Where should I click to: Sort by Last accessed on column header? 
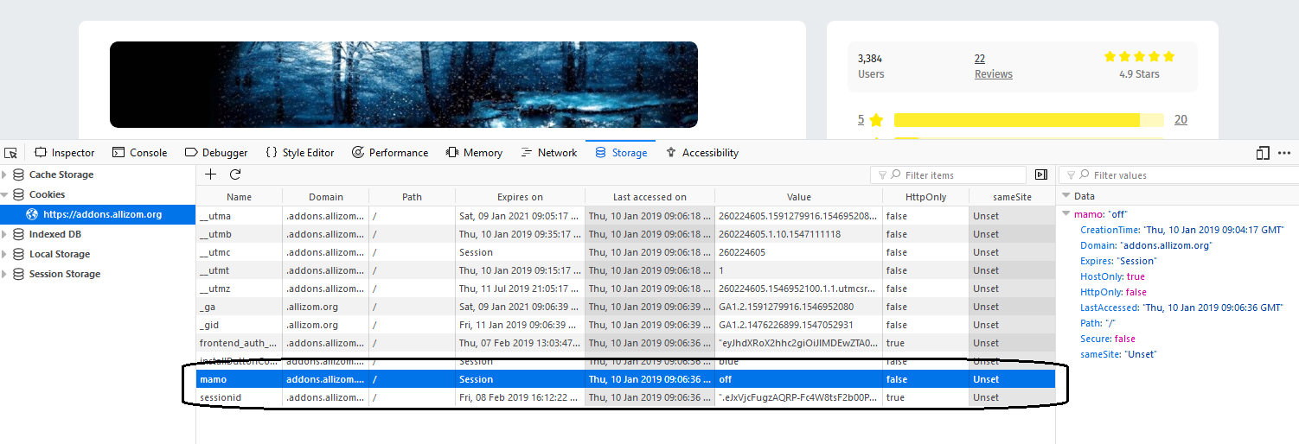click(649, 197)
